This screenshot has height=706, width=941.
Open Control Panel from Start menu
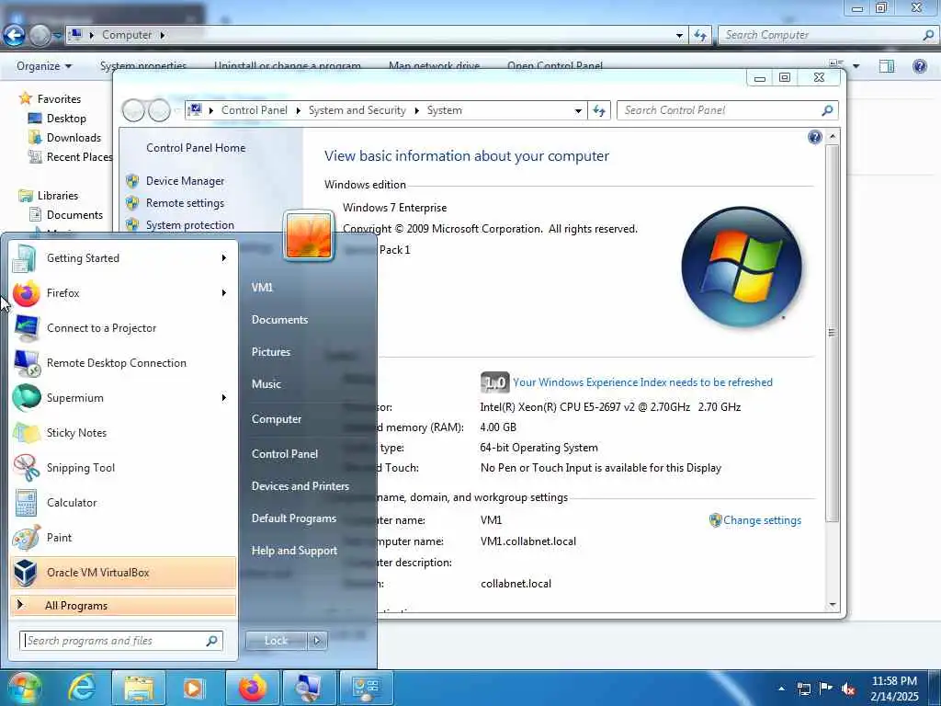click(x=285, y=454)
